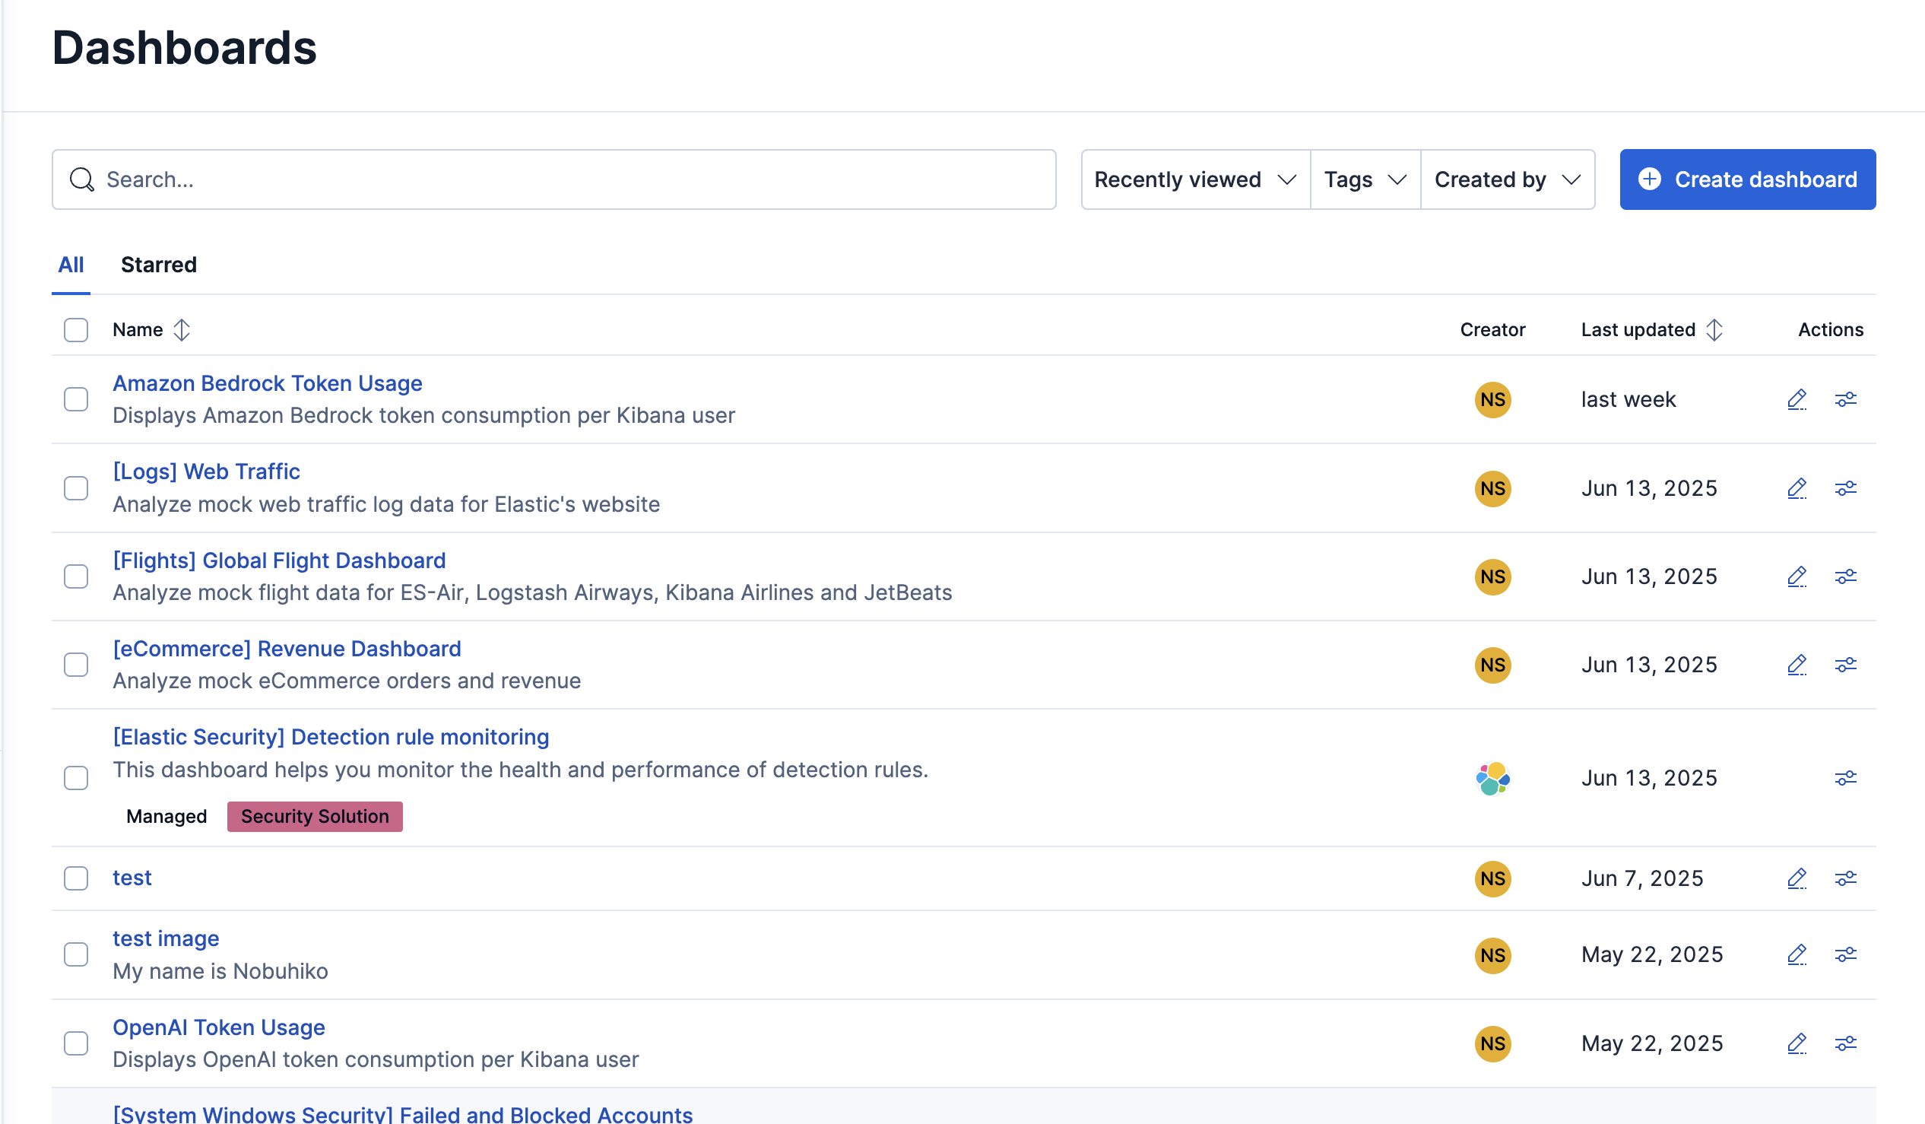
Task: Select the All tab
Action: coord(71,265)
